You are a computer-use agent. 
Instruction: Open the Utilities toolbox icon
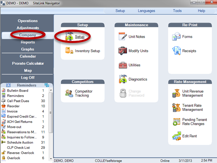pyautogui.click(x=123, y=65)
